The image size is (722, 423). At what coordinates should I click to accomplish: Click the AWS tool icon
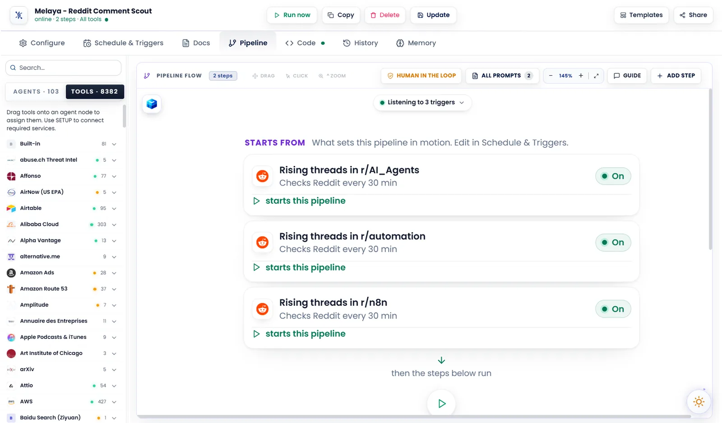coord(11,402)
